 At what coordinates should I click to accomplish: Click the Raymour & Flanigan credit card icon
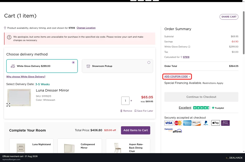[x=225, y=123]
